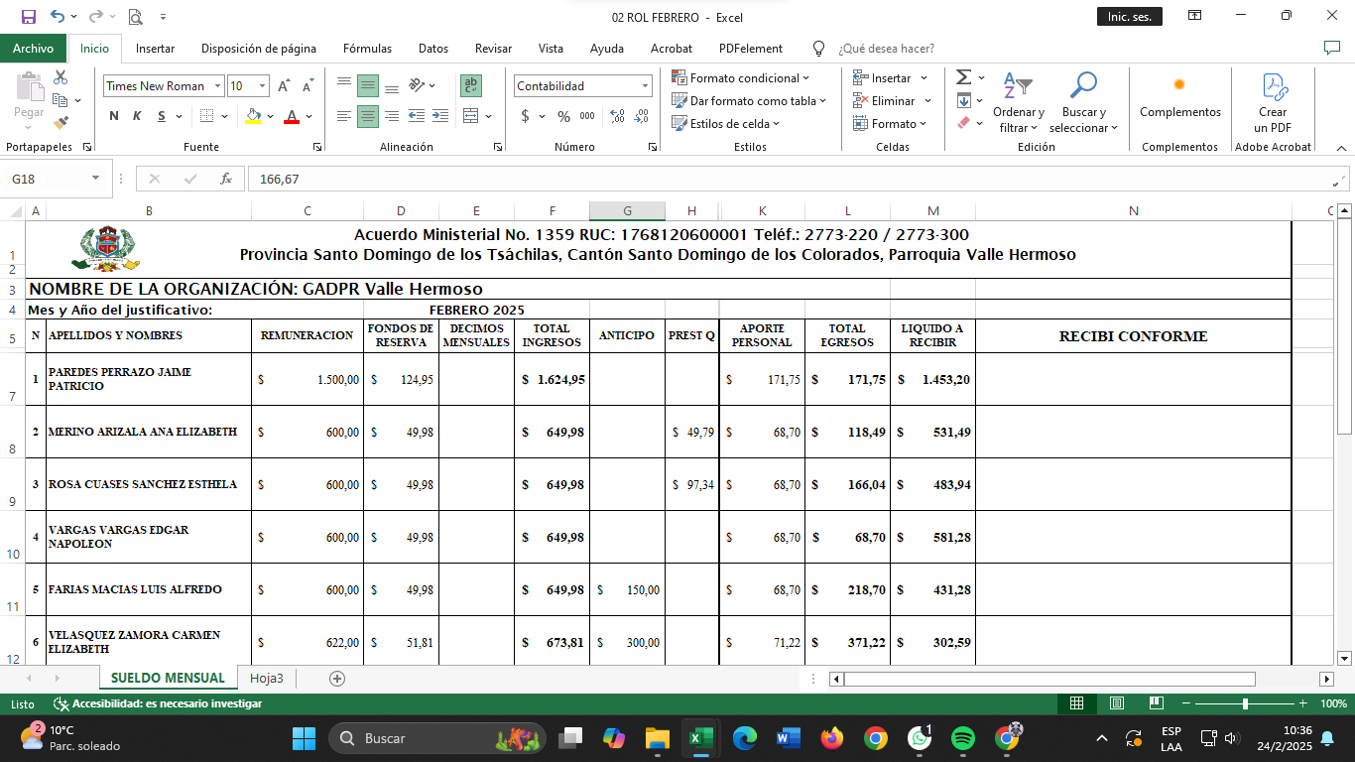Image resolution: width=1355 pixels, height=762 pixels.
Task: Toggle italic formatting (K)
Action: pos(137,116)
